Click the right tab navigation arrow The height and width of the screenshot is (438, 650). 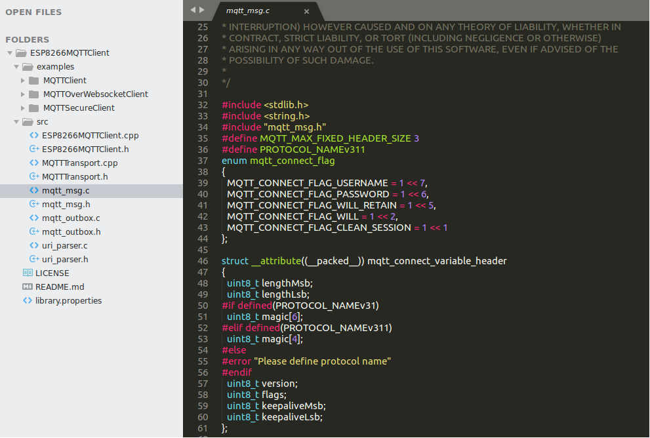point(202,10)
